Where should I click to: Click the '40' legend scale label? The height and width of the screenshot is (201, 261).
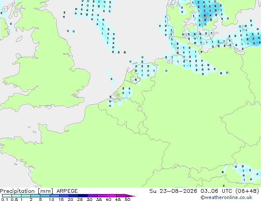(108, 199)
